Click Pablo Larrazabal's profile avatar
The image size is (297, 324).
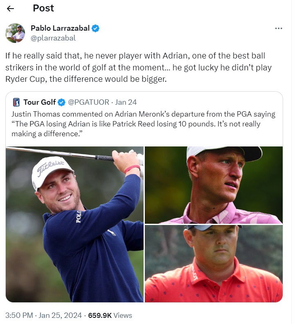coord(15,33)
